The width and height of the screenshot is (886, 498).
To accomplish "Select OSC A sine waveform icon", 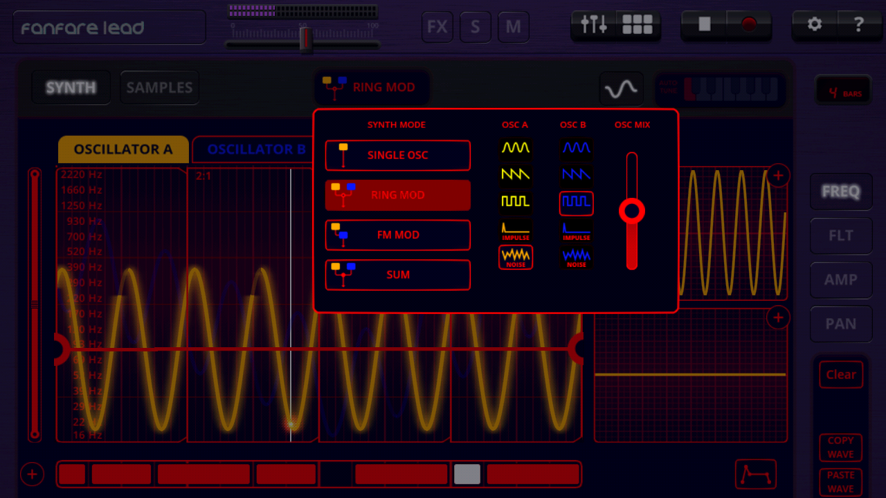I will tap(516, 148).
